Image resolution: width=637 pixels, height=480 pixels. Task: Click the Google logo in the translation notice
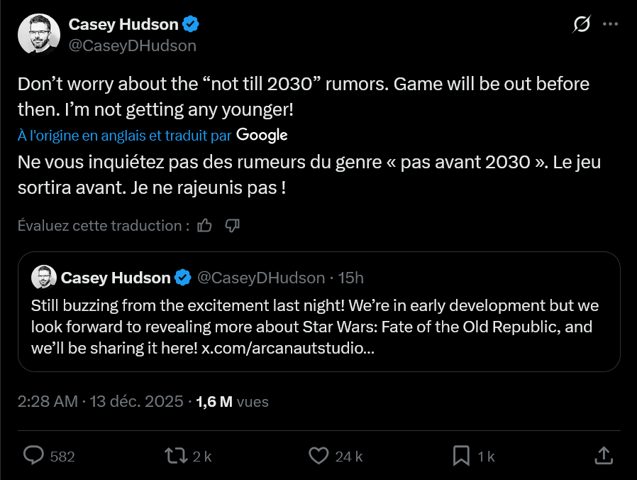coord(262,135)
